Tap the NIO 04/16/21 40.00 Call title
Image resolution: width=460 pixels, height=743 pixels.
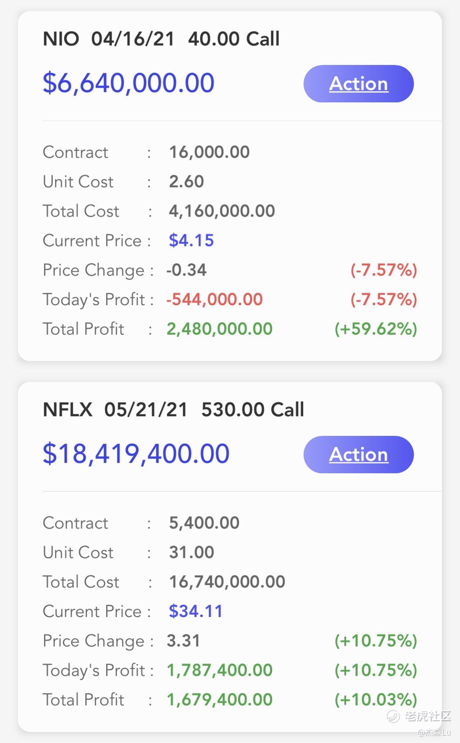point(161,39)
